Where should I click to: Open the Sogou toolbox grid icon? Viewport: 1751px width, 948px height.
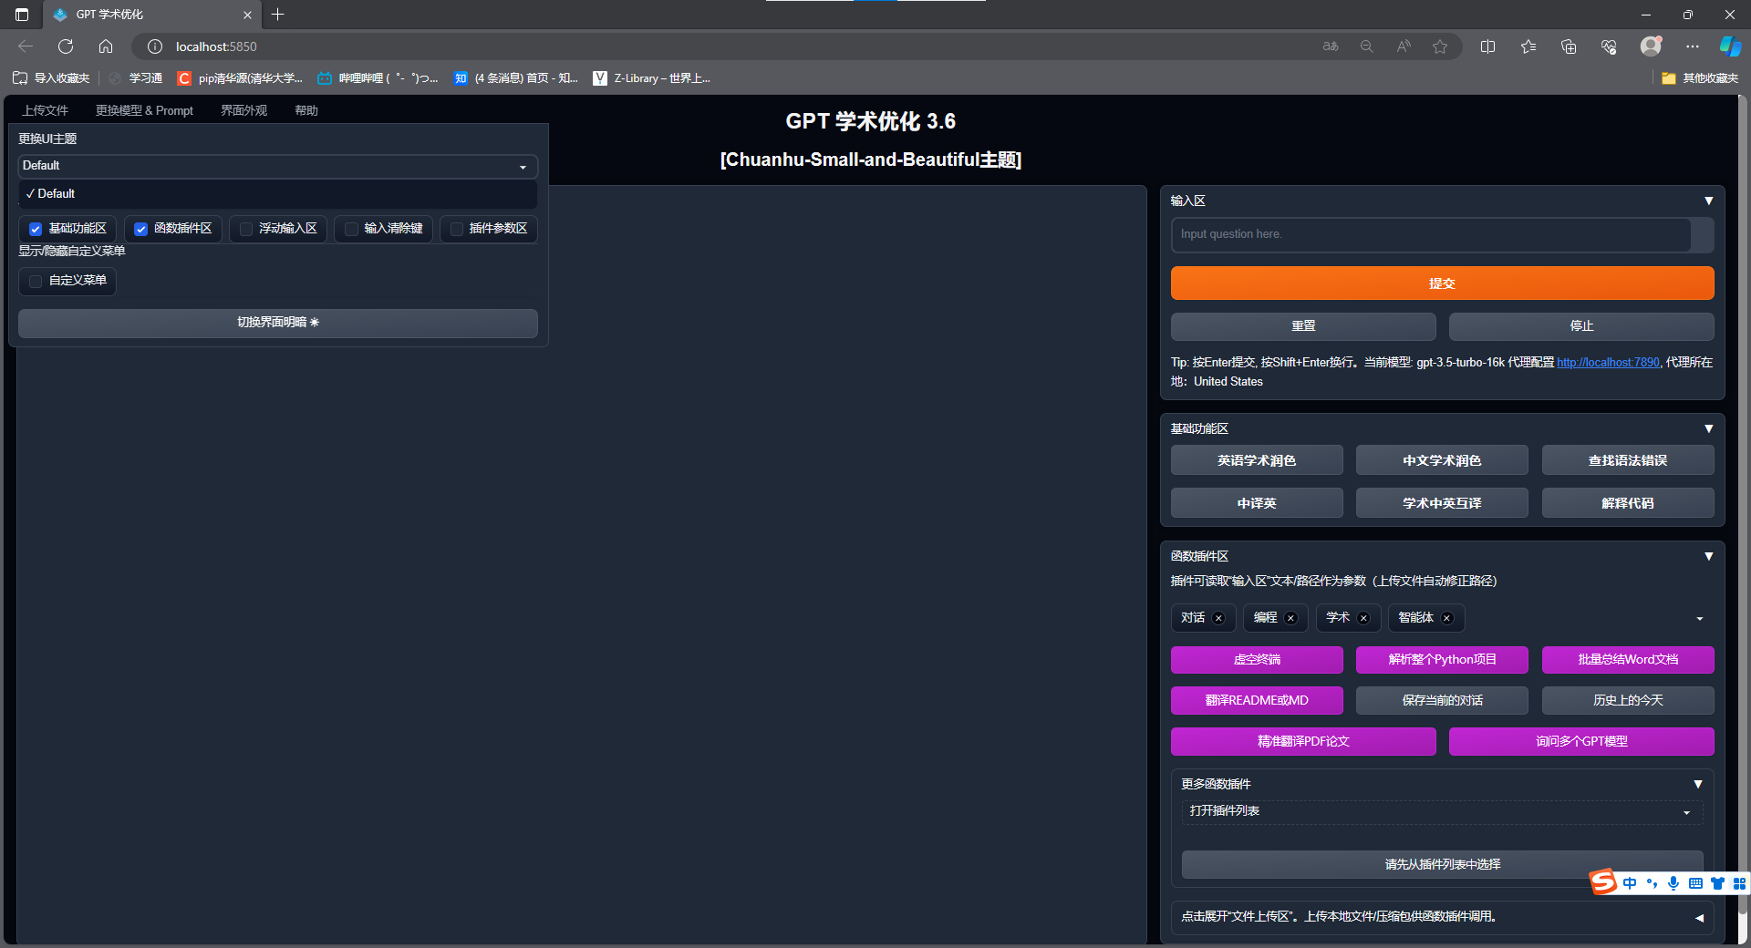pyautogui.click(x=1740, y=883)
